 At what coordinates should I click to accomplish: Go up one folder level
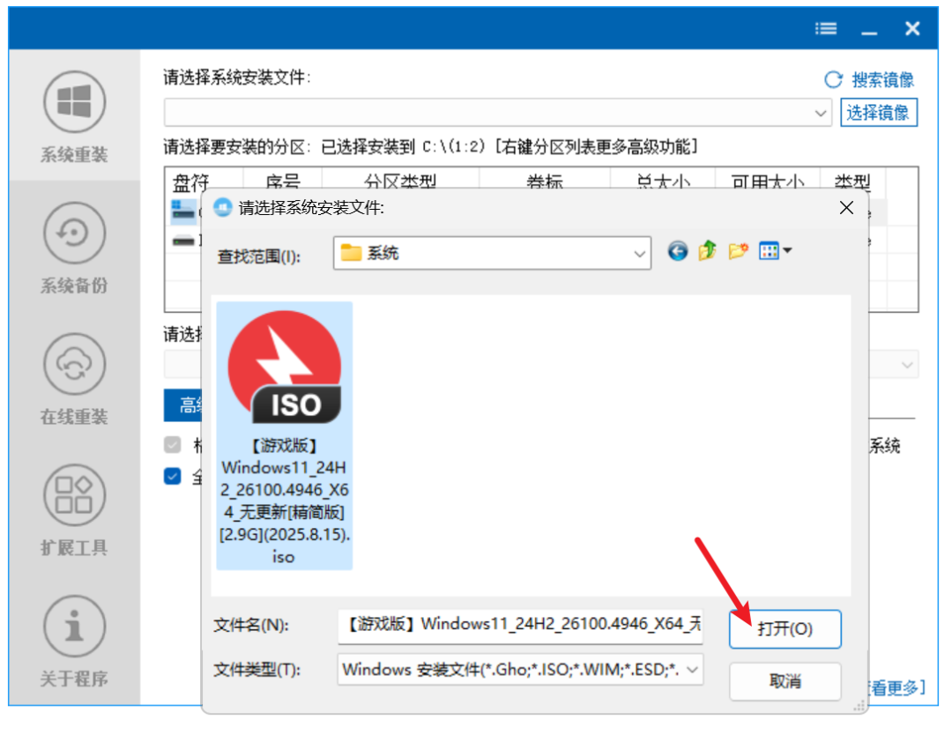pos(708,250)
